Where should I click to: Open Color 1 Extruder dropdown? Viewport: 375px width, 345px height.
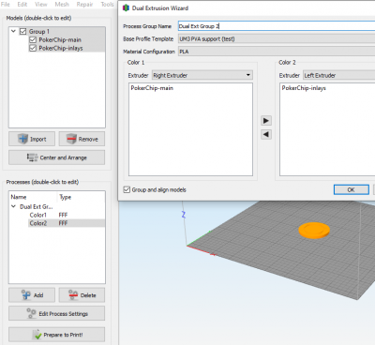pos(202,75)
